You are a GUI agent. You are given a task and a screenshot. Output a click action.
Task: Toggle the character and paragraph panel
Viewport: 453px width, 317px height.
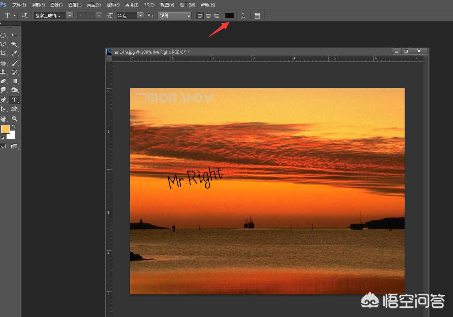tap(257, 15)
